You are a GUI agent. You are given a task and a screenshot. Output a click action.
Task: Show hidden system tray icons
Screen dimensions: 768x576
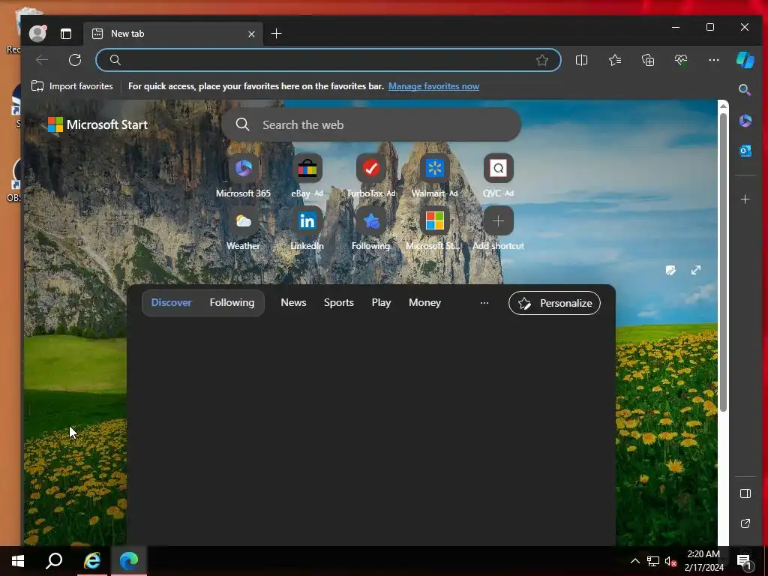(634, 561)
